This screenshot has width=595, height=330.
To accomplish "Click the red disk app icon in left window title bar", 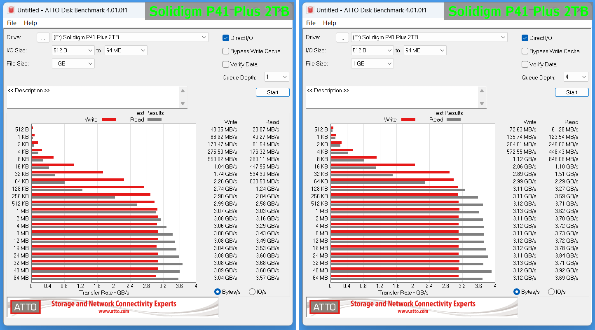I will click(x=11, y=10).
